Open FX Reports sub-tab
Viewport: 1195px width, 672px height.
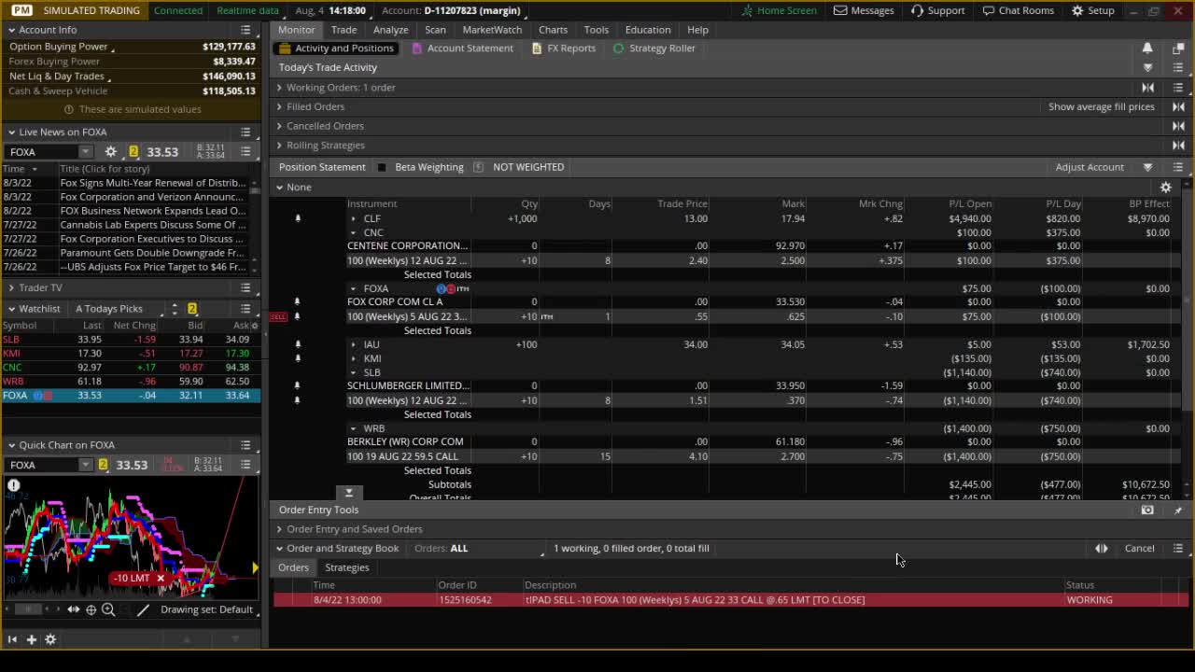click(563, 49)
